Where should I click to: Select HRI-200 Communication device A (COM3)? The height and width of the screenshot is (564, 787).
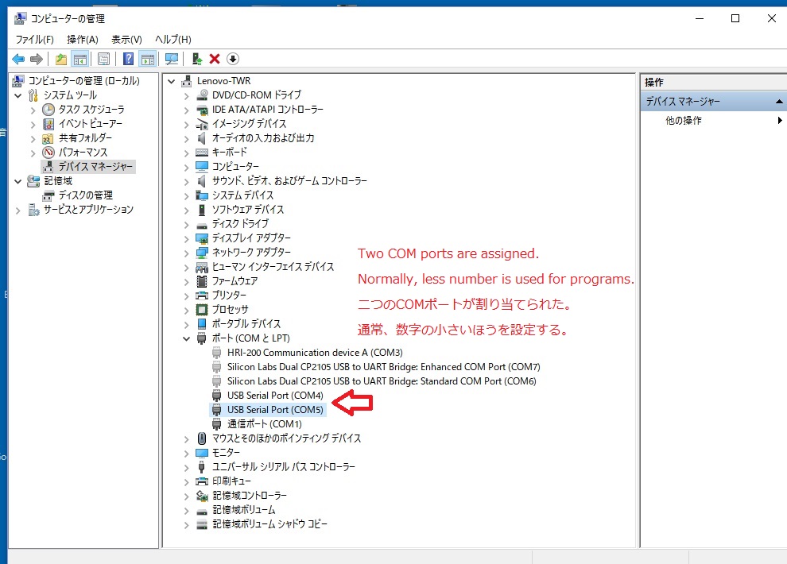pyautogui.click(x=315, y=353)
